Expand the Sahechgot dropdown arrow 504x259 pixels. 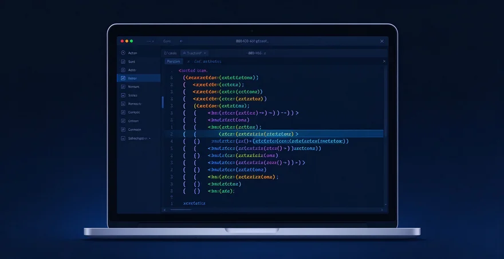pos(149,138)
